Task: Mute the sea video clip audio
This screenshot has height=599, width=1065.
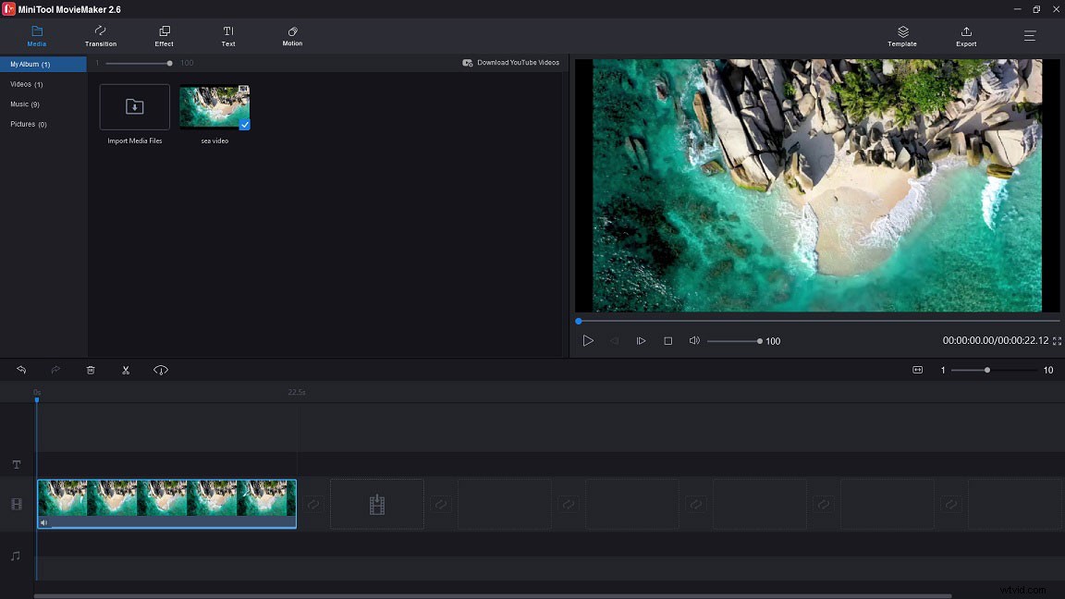Action: click(x=43, y=522)
